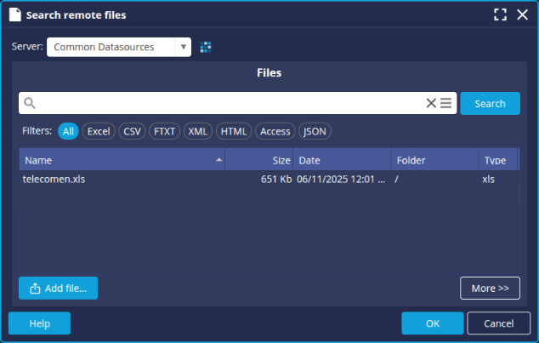Clear the search field with X icon
539x343 pixels.
point(431,103)
